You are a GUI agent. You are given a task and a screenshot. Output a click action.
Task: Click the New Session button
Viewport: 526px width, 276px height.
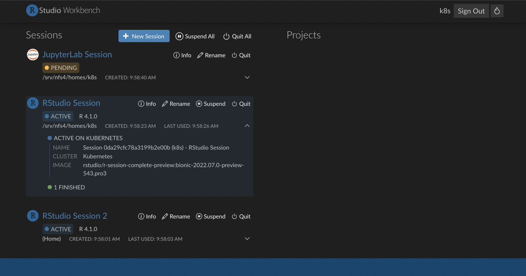144,36
